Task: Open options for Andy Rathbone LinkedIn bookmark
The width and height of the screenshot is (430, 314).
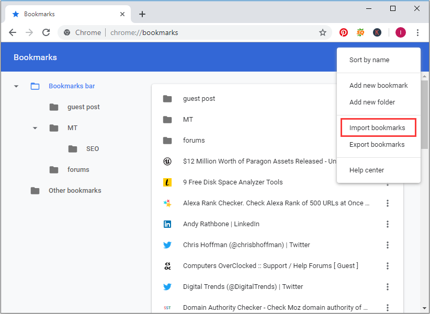Action: (388, 224)
